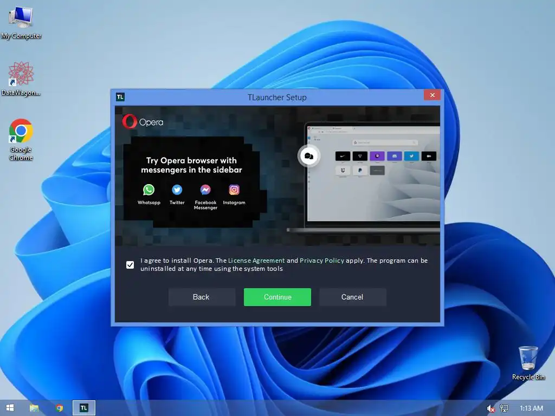Click the Opera logo in the banner
This screenshot has height=416, width=555.
[x=143, y=122]
